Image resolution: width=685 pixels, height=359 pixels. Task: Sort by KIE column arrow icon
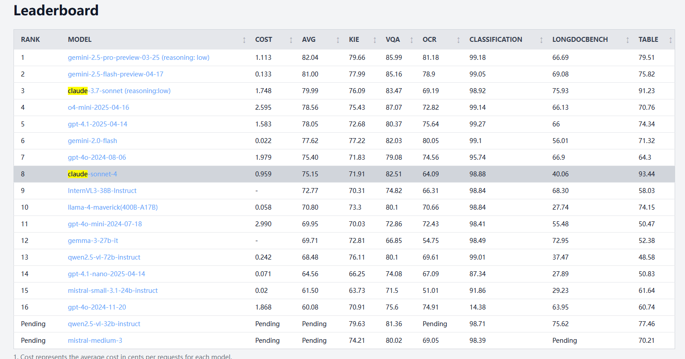[x=374, y=40]
